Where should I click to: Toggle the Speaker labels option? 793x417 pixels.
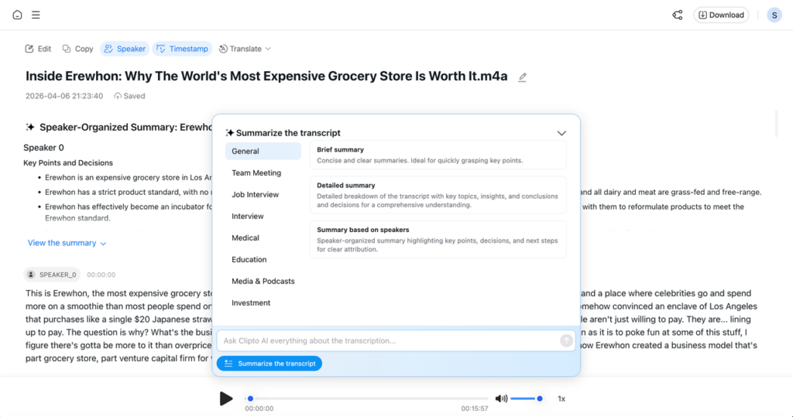[x=125, y=49]
